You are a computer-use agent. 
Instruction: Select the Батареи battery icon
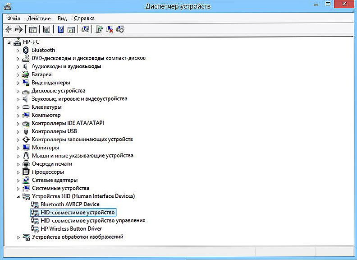pos(26,74)
